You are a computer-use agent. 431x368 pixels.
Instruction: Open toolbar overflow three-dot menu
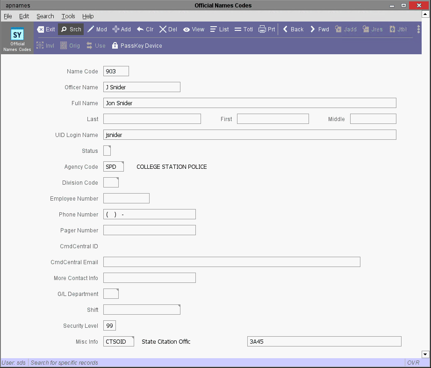coord(418,29)
